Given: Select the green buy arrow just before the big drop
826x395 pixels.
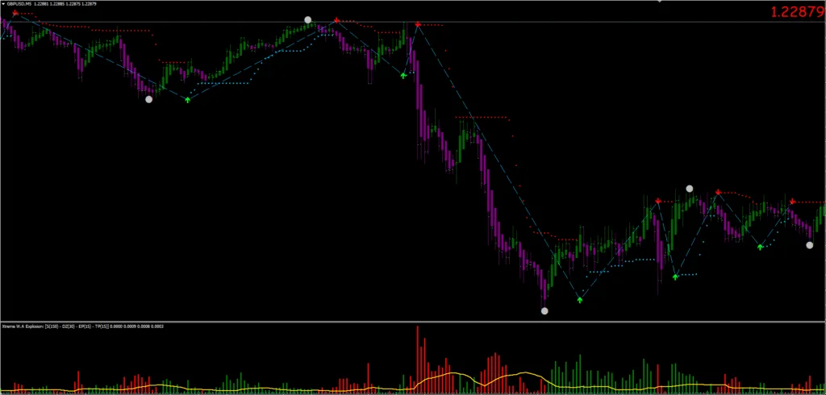Looking at the screenshot, I should tap(403, 76).
